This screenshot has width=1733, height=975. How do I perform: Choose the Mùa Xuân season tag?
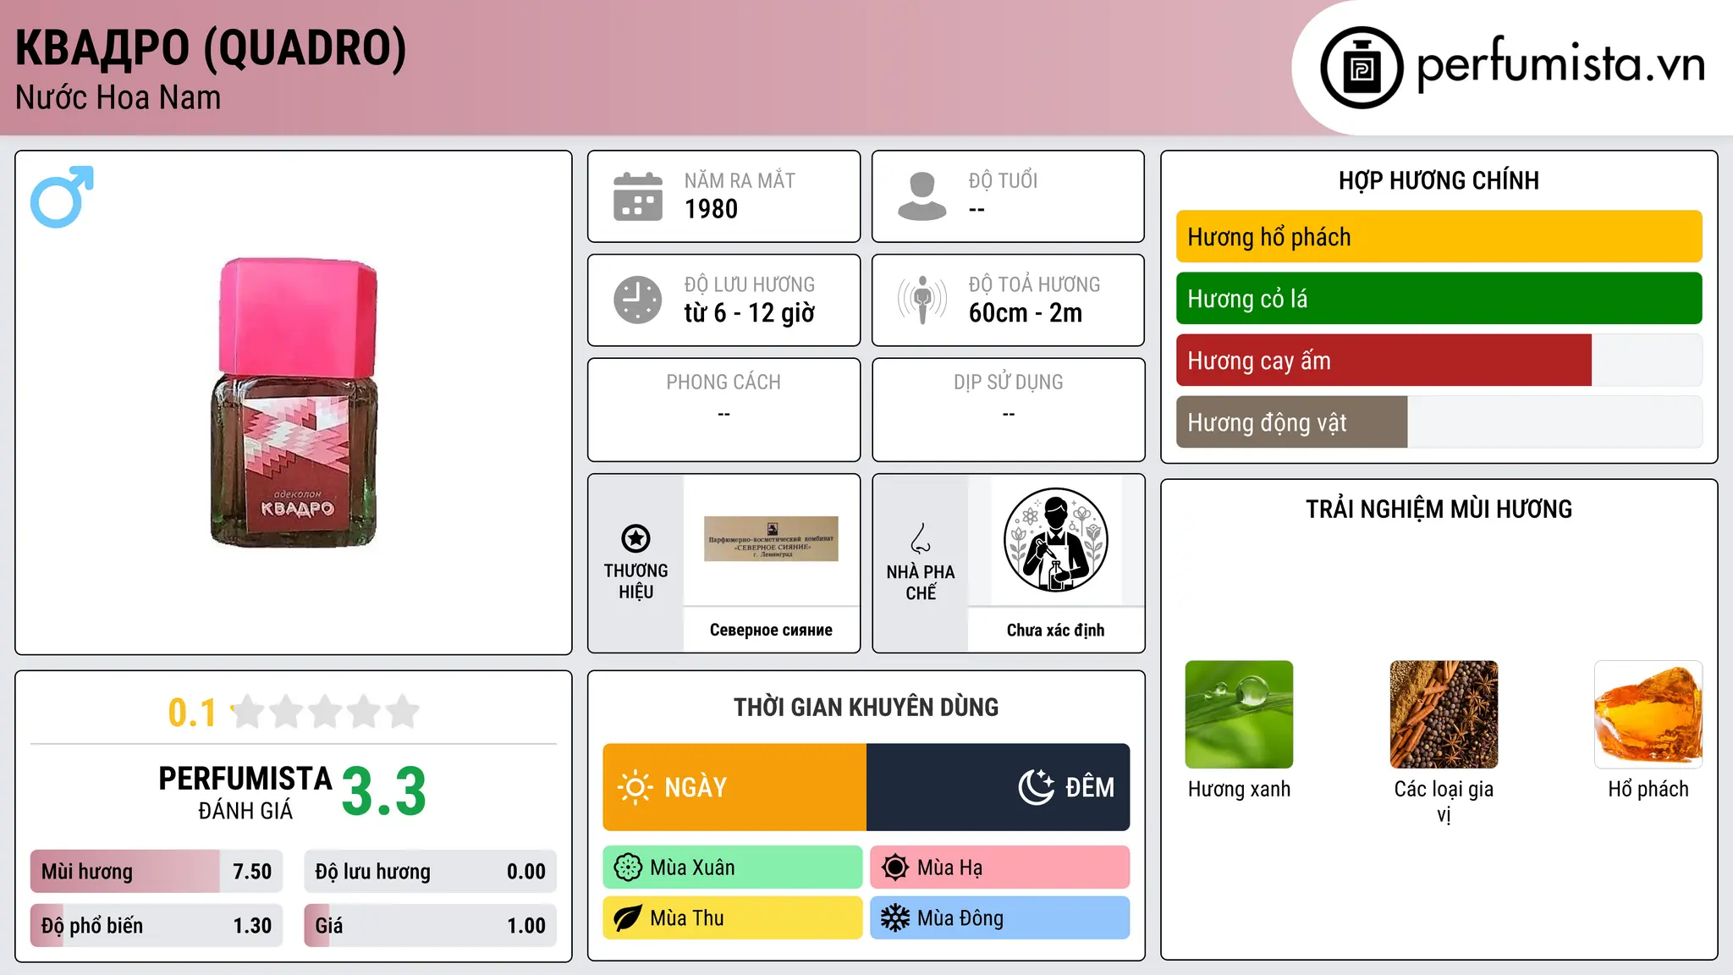point(733,868)
